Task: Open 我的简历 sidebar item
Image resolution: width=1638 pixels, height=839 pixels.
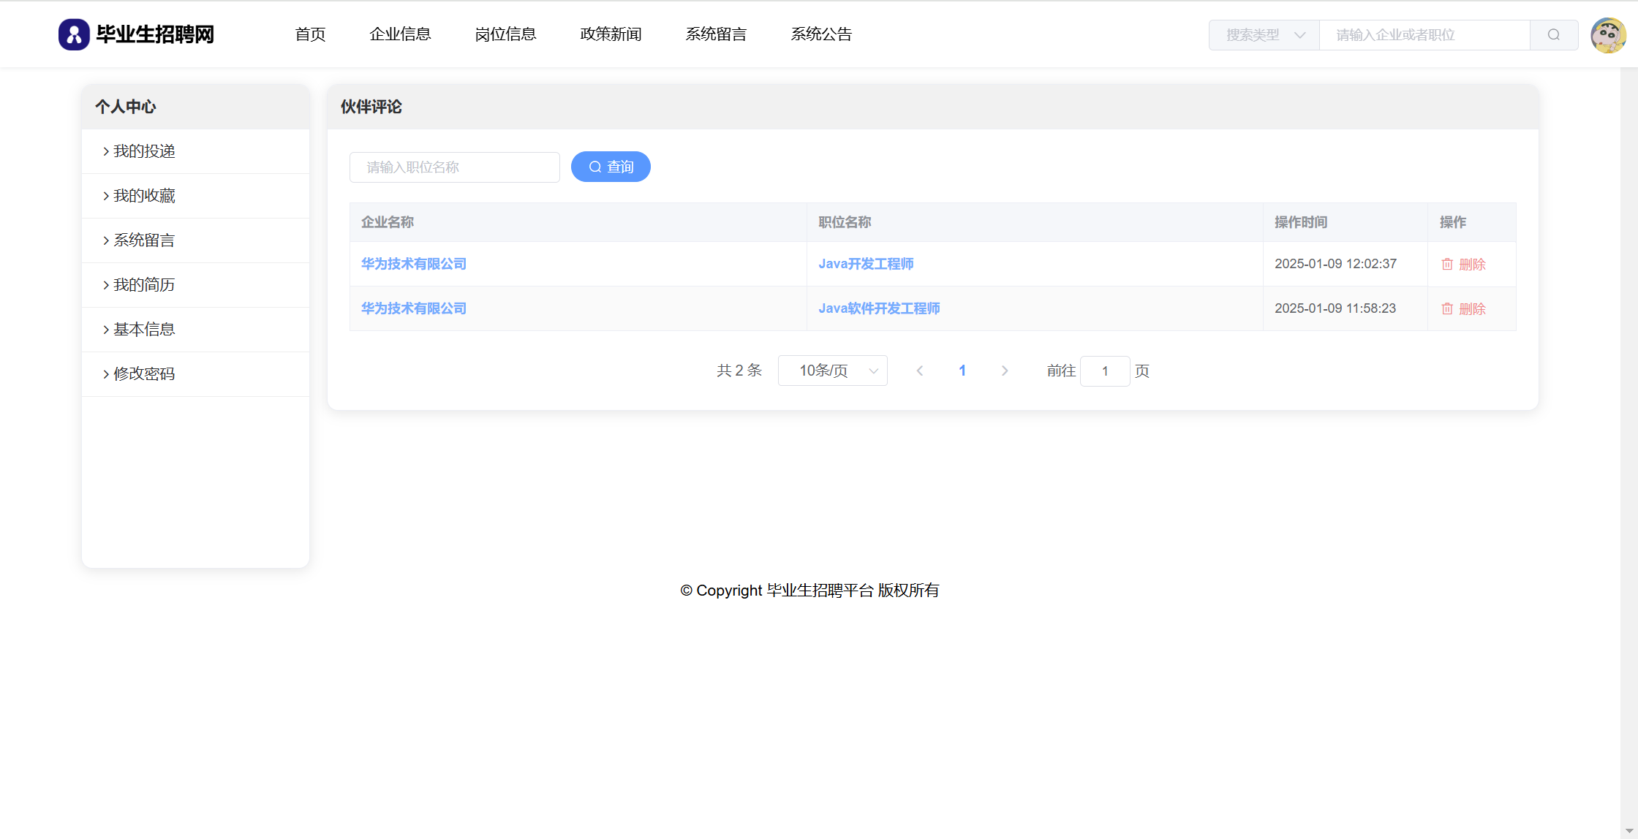Action: (x=144, y=285)
